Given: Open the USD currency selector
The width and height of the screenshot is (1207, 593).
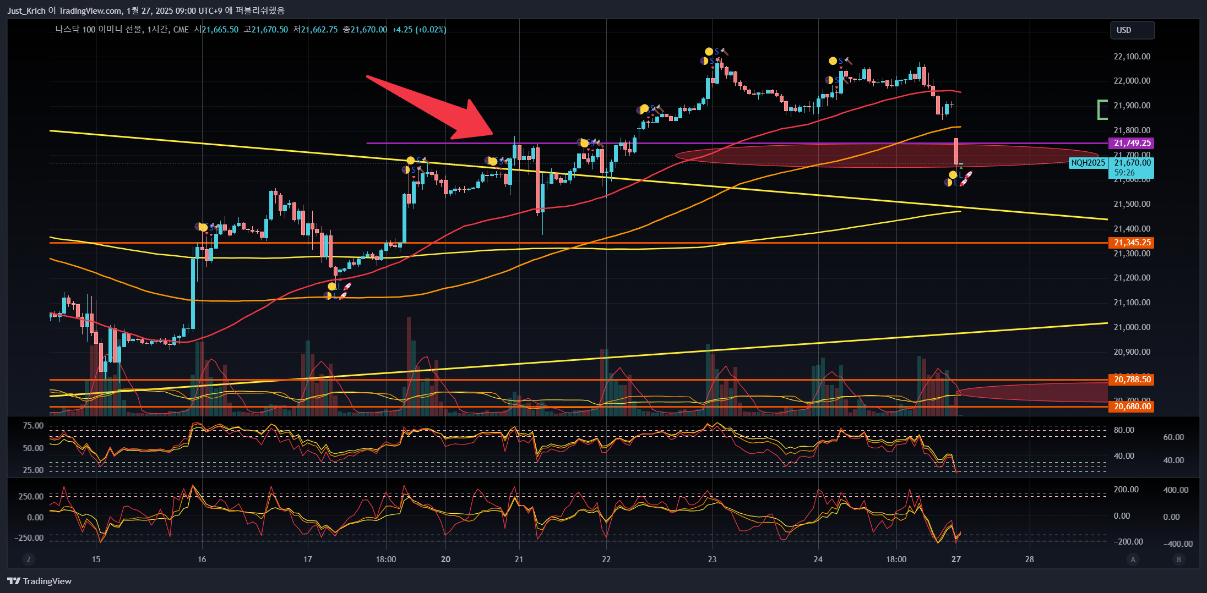Looking at the screenshot, I should click(x=1132, y=30).
